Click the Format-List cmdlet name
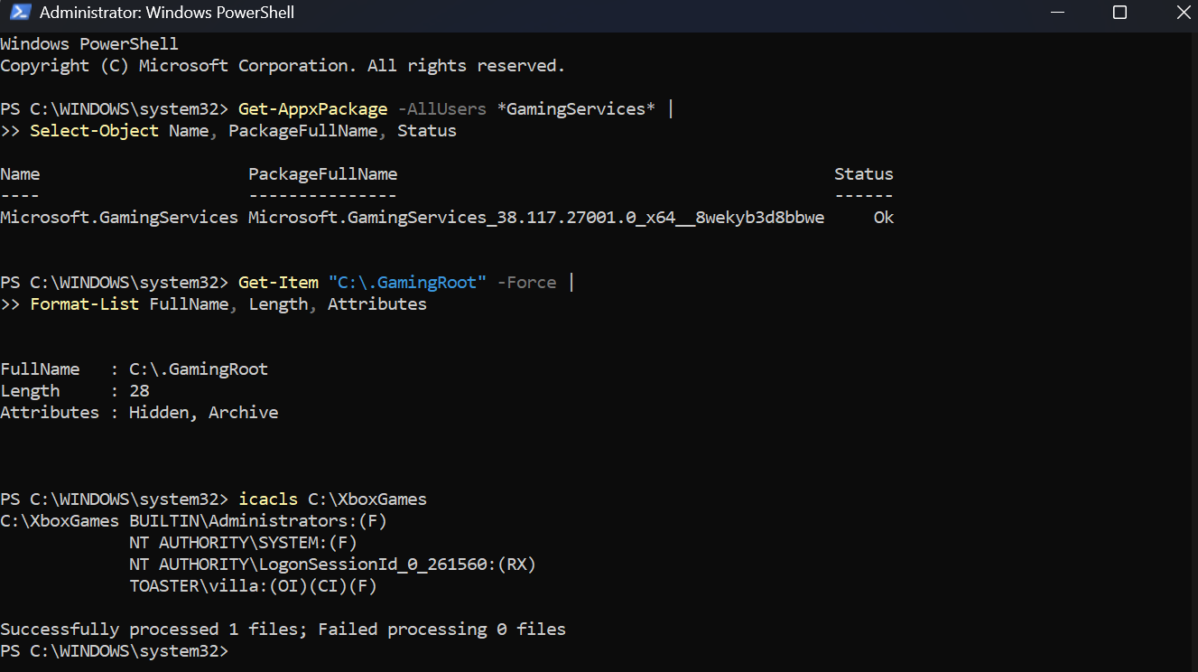Screen dimensions: 1198x672 coord(85,304)
